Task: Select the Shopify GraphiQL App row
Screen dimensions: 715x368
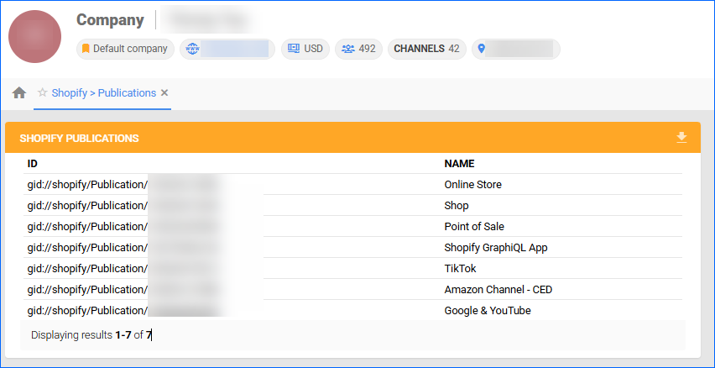Action: [x=495, y=248]
